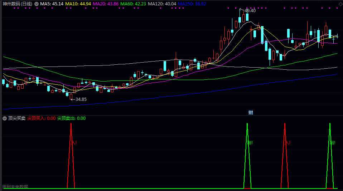Viewport: 343px width, 191px height.
Task: Select the MA5: 45.14 indicator label
Action: (52, 4)
